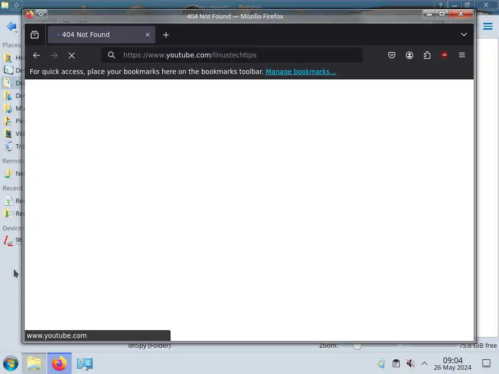
Task: Unmute audio via the volume tray icon
Action: 410,363
